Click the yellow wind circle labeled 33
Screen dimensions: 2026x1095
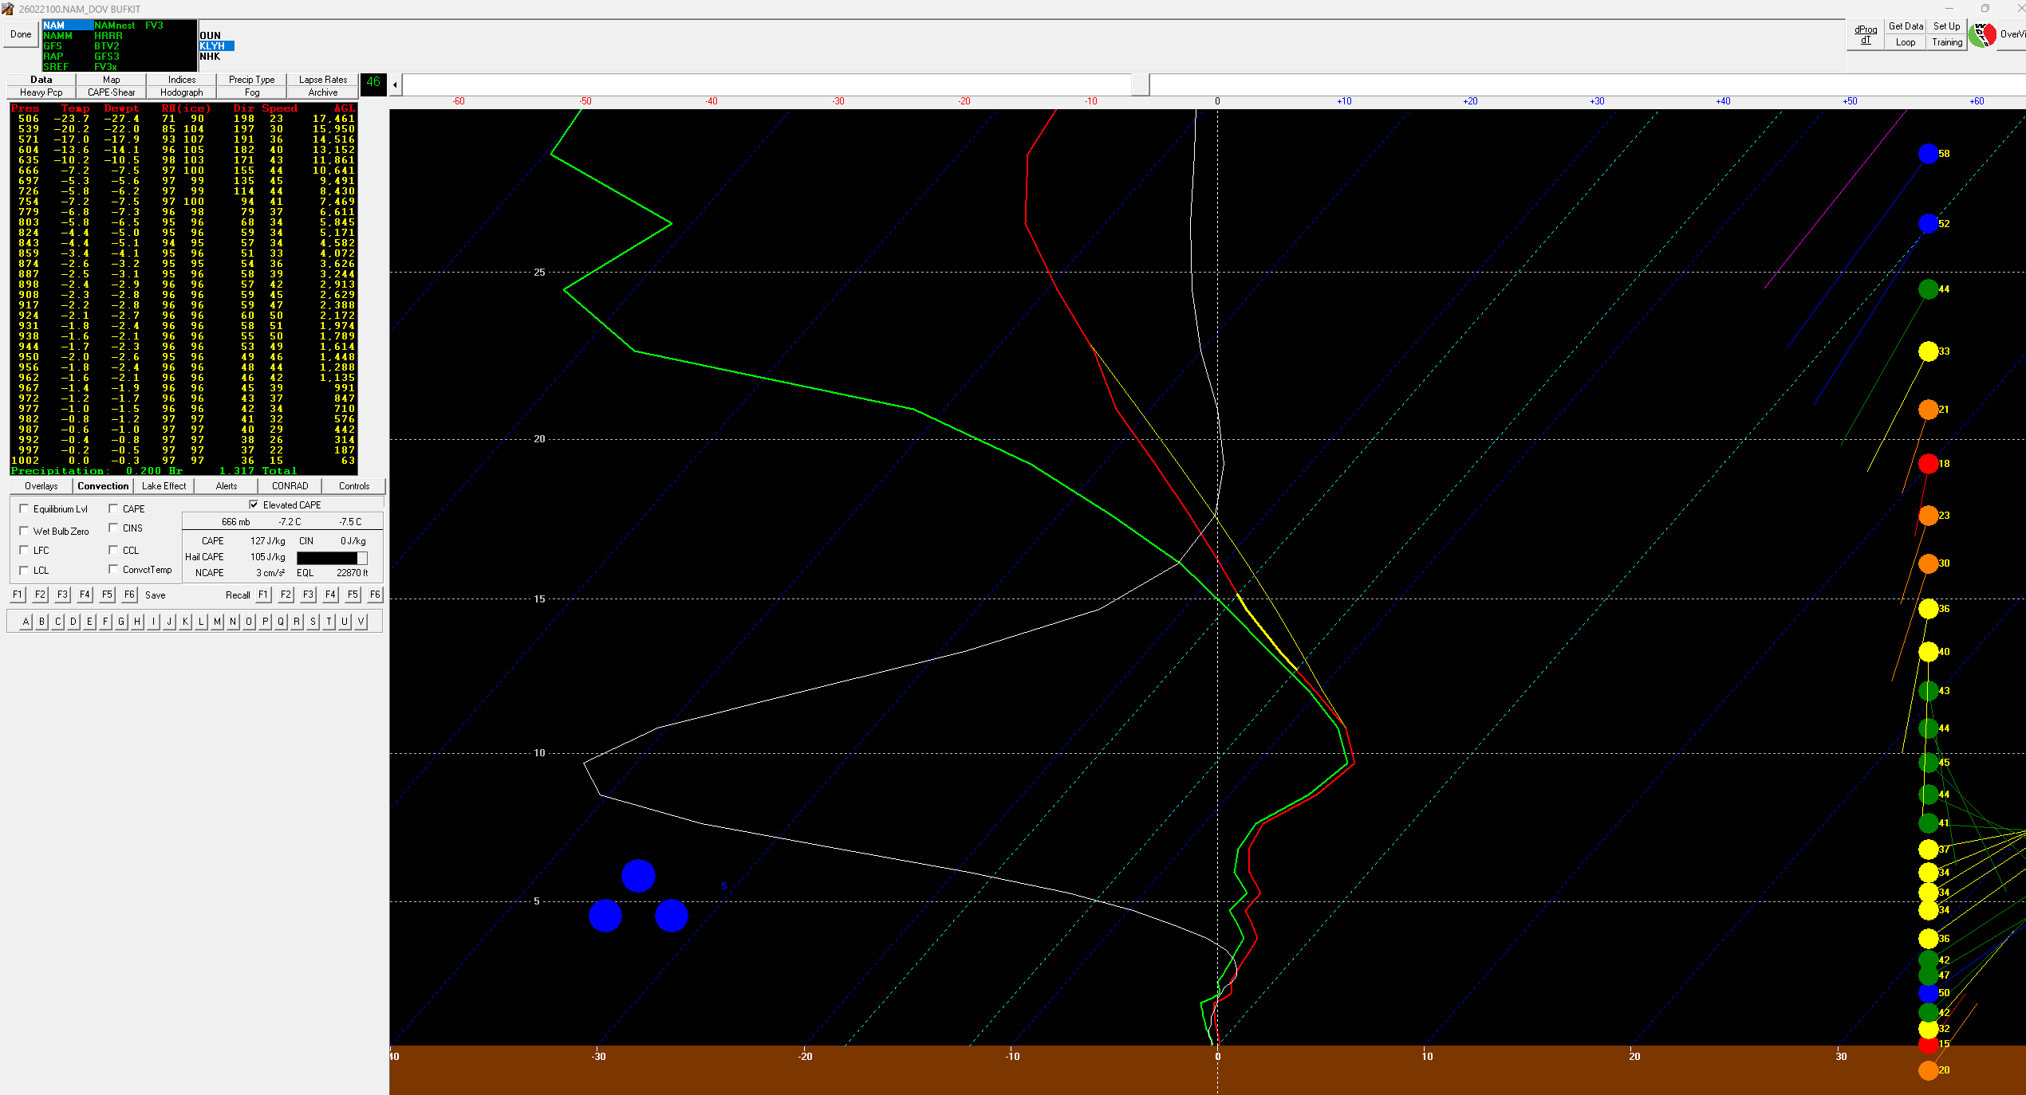tap(1928, 351)
